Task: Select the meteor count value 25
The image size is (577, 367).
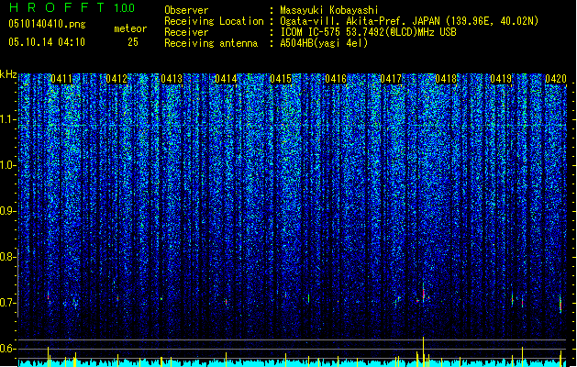Action: [x=133, y=42]
